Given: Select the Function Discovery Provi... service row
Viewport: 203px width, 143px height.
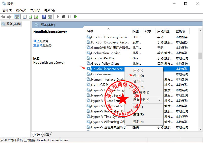Looking at the screenshot, I should 138,37.
